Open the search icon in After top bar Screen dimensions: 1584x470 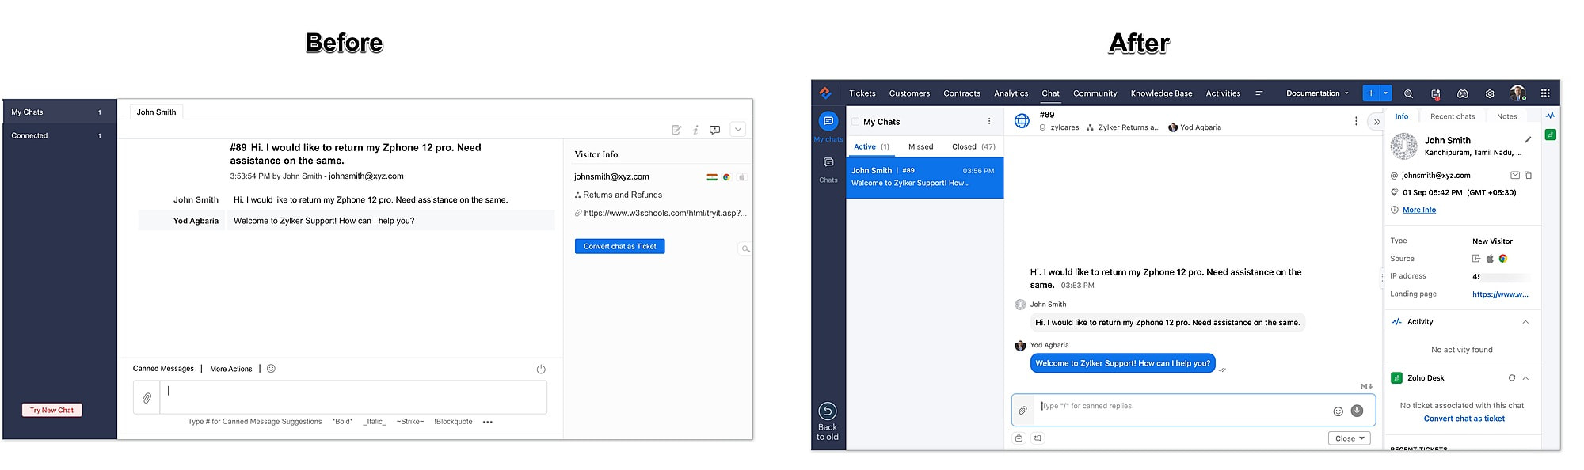click(x=1408, y=93)
